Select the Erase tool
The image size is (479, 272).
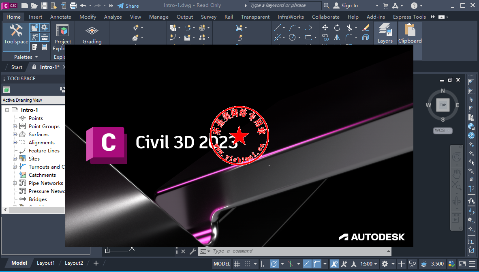point(366,28)
